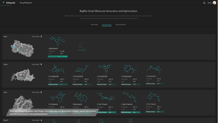Image resolution: width=218 pixels, height=123 pixels.
Task: Open molecule structure C15H26N3O4P
Action: pos(130,69)
